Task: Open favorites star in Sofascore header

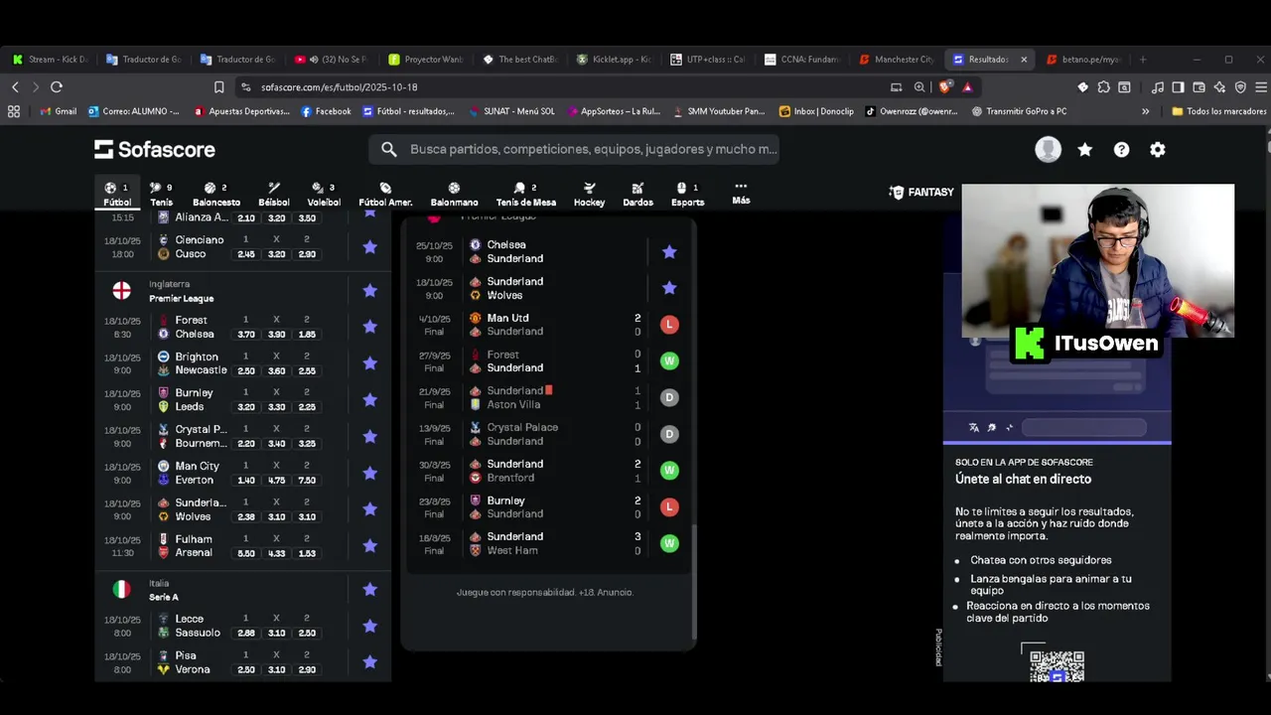Action: [x=1085, y=149]
